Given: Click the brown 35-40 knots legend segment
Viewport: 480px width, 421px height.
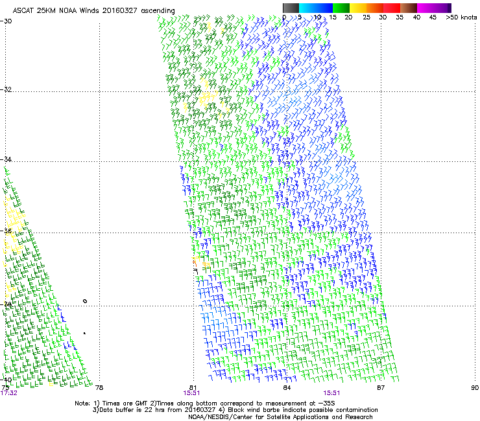Looking at the screenshot, I should [409, 8].
